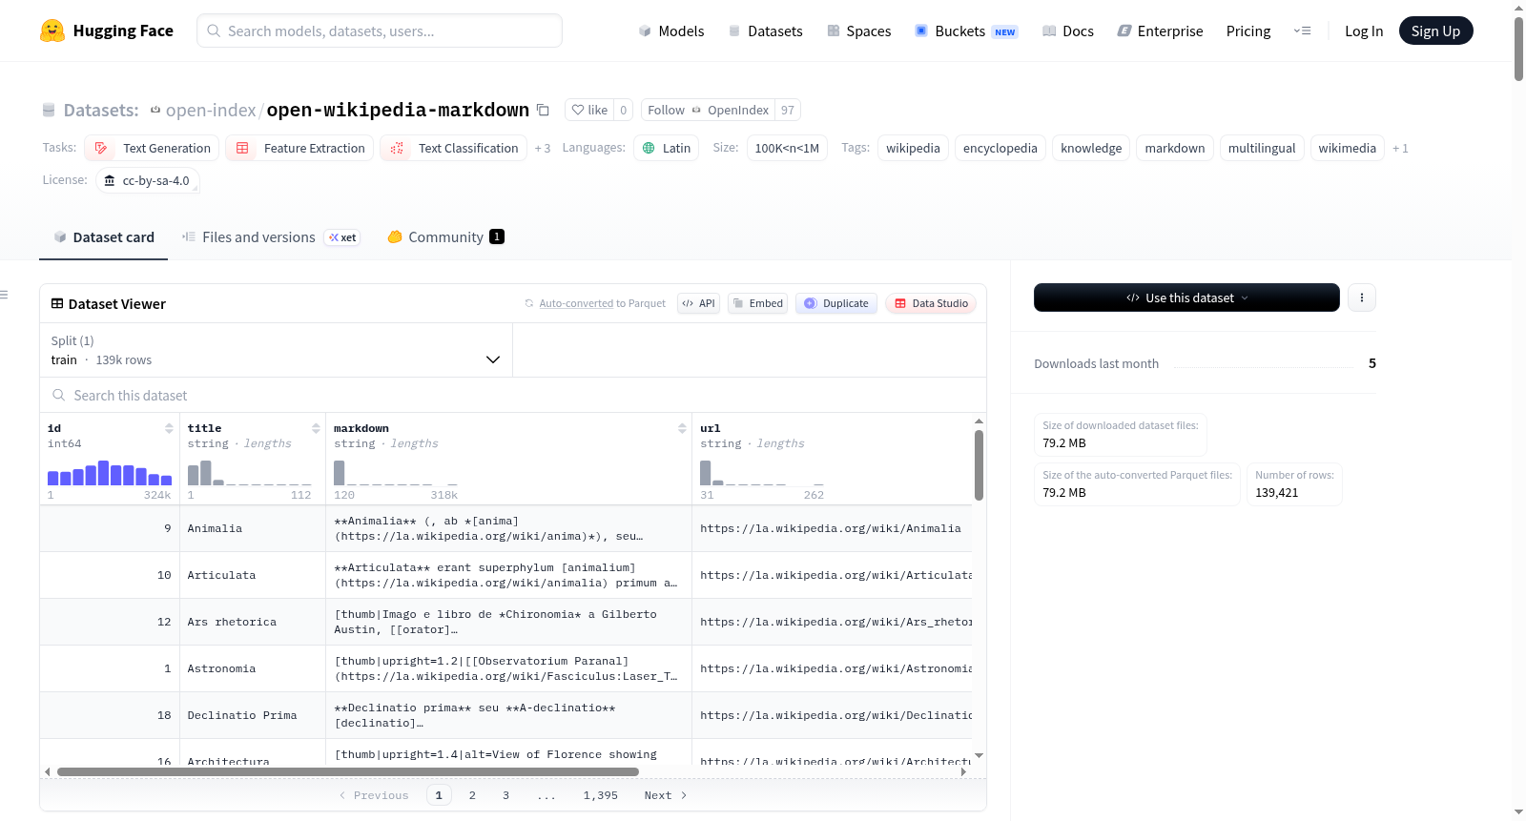
Task: Click the Feature Extraction task tag
Action: coord(299,148)
